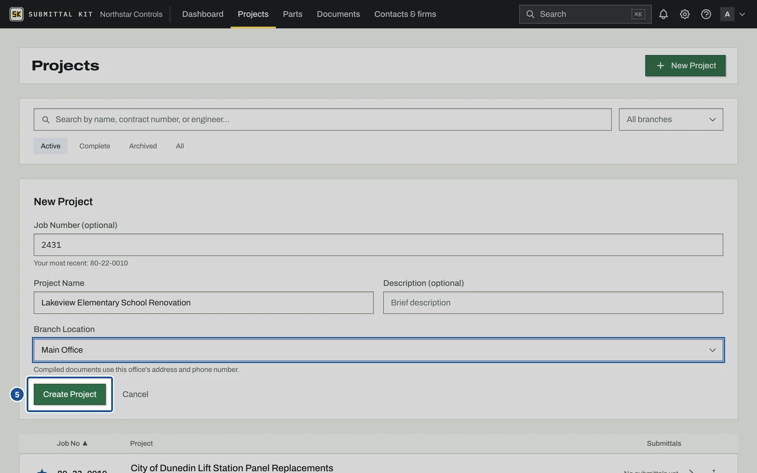Viewport: 757px width, 473px height.
Task: Open the user avatar A menu
Action: [727, 14]
